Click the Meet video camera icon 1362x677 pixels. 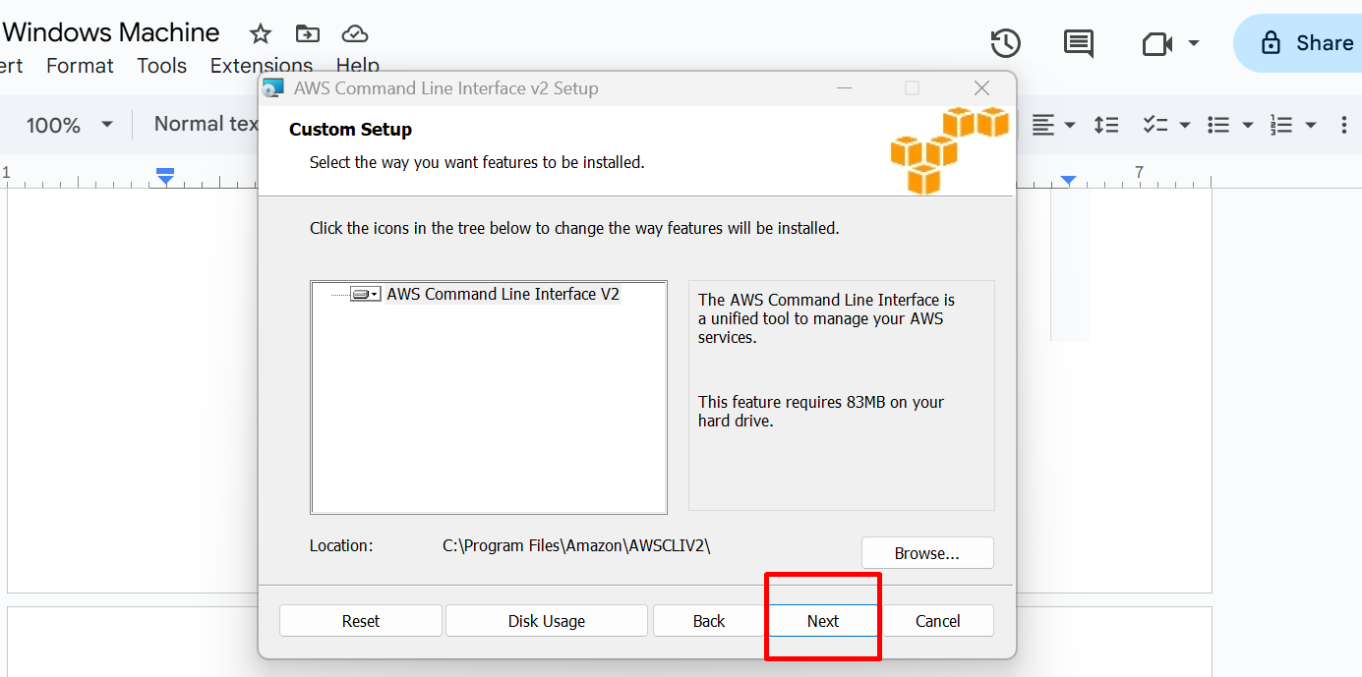point(1158,43)
